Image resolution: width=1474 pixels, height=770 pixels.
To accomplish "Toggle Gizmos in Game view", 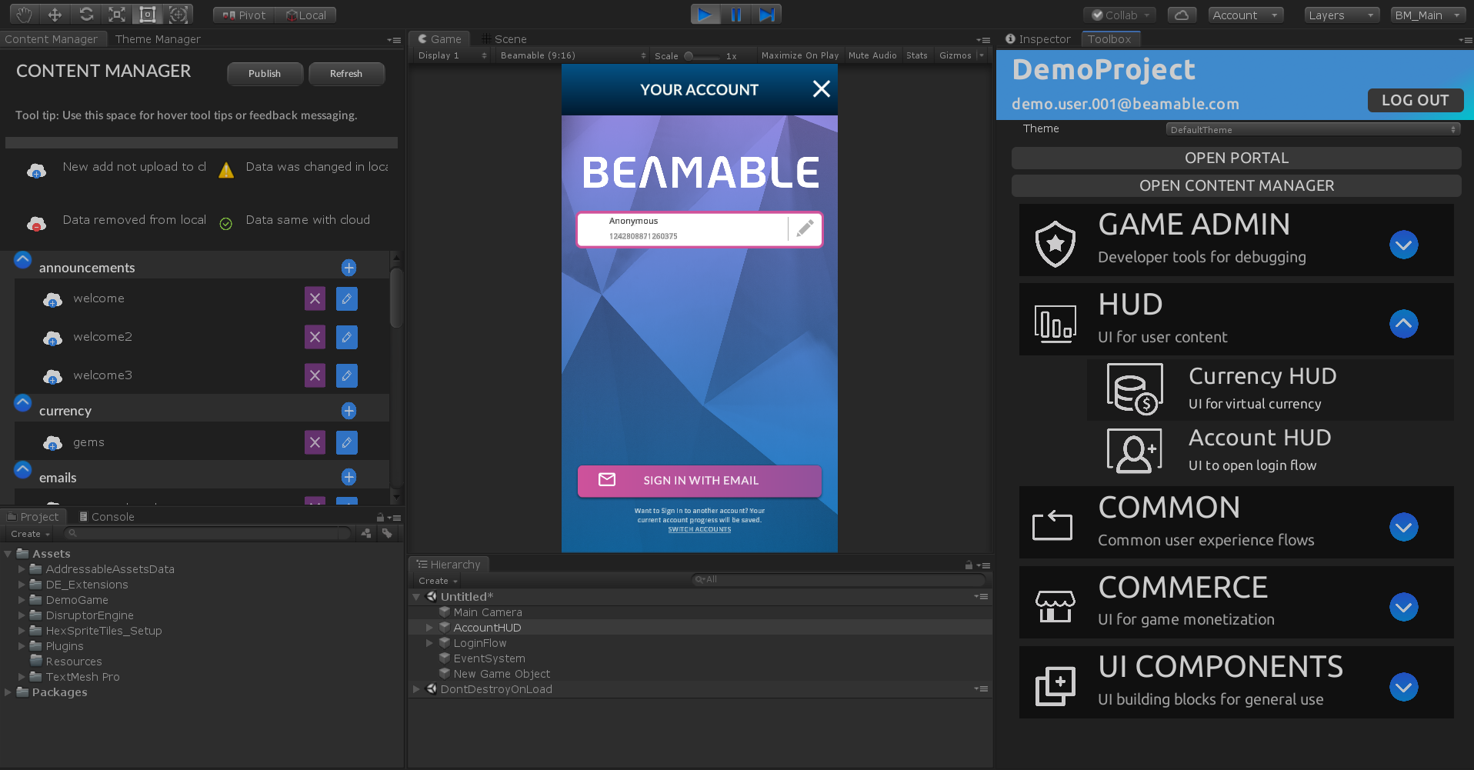I will tap(955, 55).
